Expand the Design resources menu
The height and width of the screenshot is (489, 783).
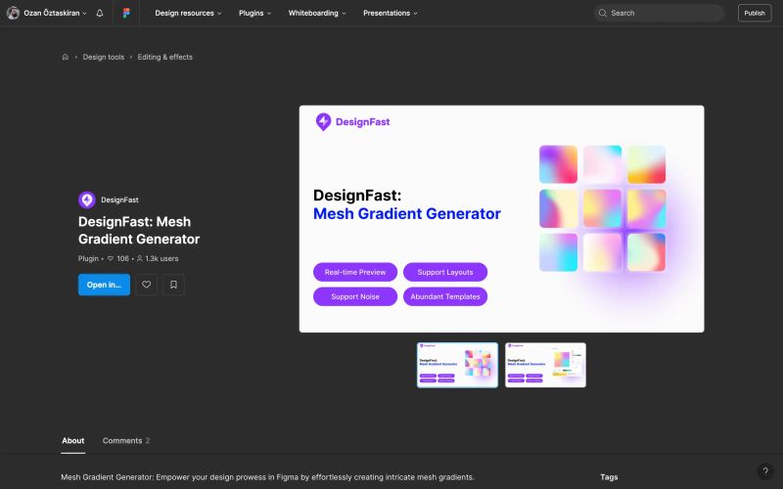pyautogui.click(x=188, y=13)
